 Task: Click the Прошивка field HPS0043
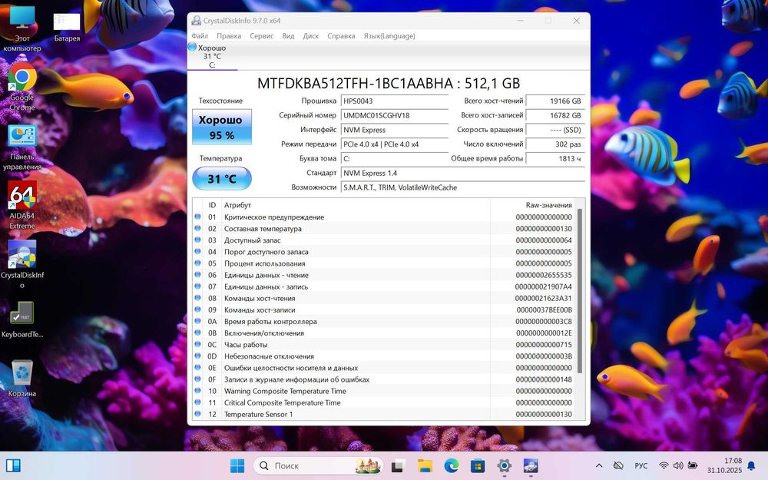(x=394, y=101)
